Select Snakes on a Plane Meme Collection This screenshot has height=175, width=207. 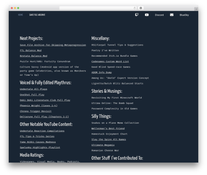click(x=115, y=123)
